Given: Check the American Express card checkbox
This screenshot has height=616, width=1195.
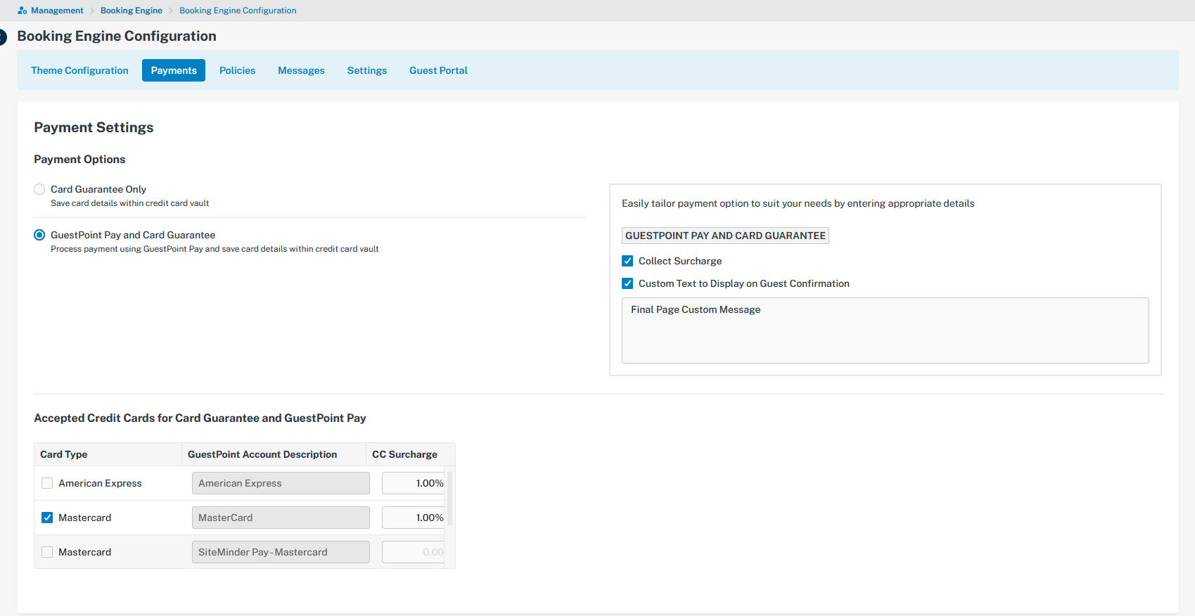Looking at the screenshot, I should pyautogui.click(x=47, y=483).
